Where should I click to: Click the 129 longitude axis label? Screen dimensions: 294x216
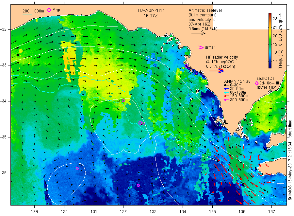35,212
